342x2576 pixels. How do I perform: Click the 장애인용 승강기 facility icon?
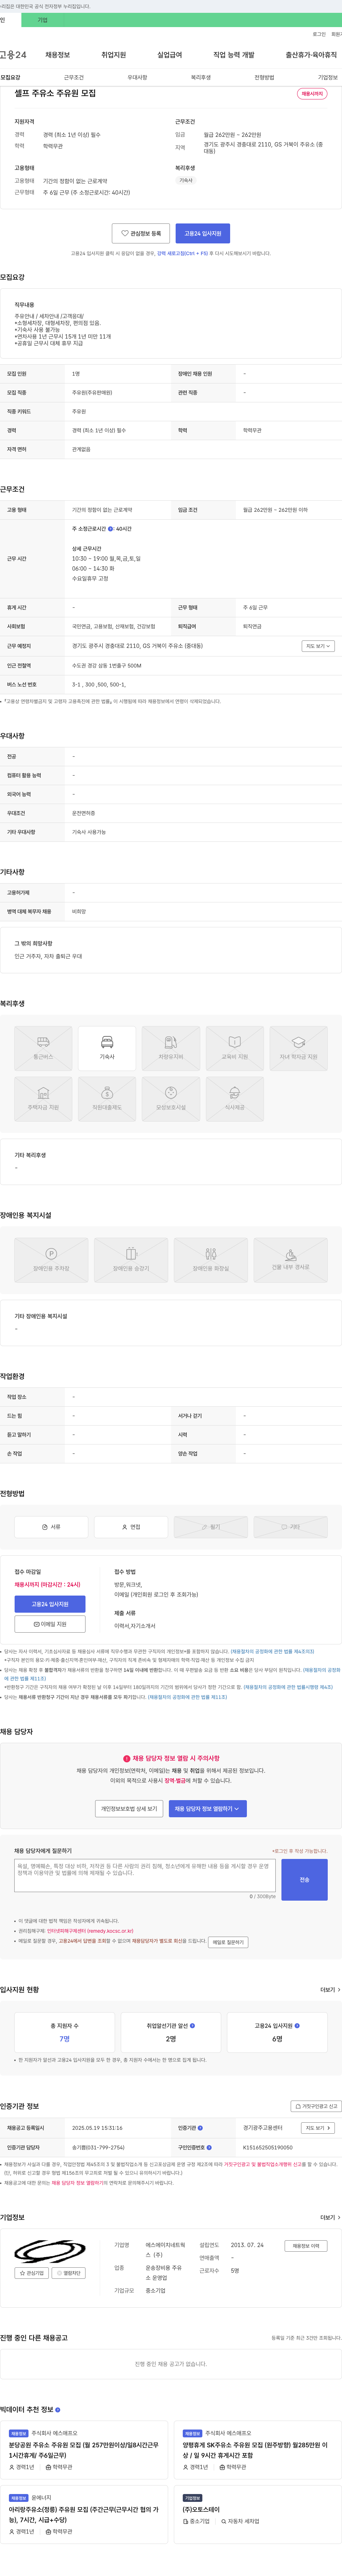tap(131, 1260)
